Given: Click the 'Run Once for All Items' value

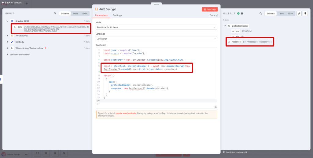Looking at the screenshot, I should point(107,27).
